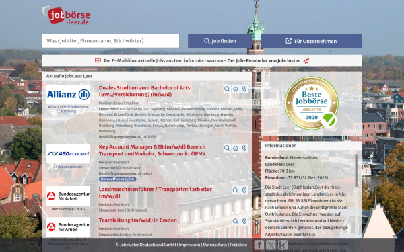This screenshot has height=252, width=404.
Task: Open the X (Twitter) icon in footer
Action: pos(271,245)
